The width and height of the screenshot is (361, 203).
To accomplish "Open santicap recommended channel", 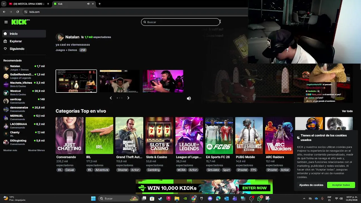I will coord(24,101).
